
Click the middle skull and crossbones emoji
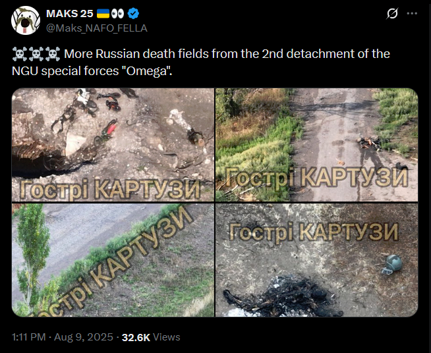(x=36, y=54)
